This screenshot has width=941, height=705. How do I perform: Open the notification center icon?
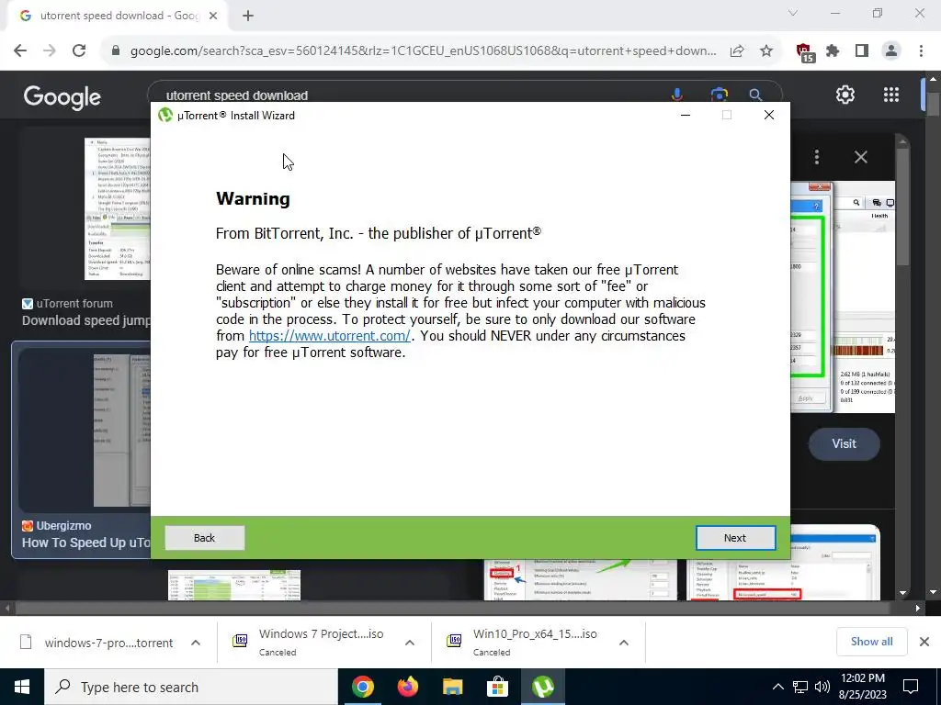tap(911, 687)
